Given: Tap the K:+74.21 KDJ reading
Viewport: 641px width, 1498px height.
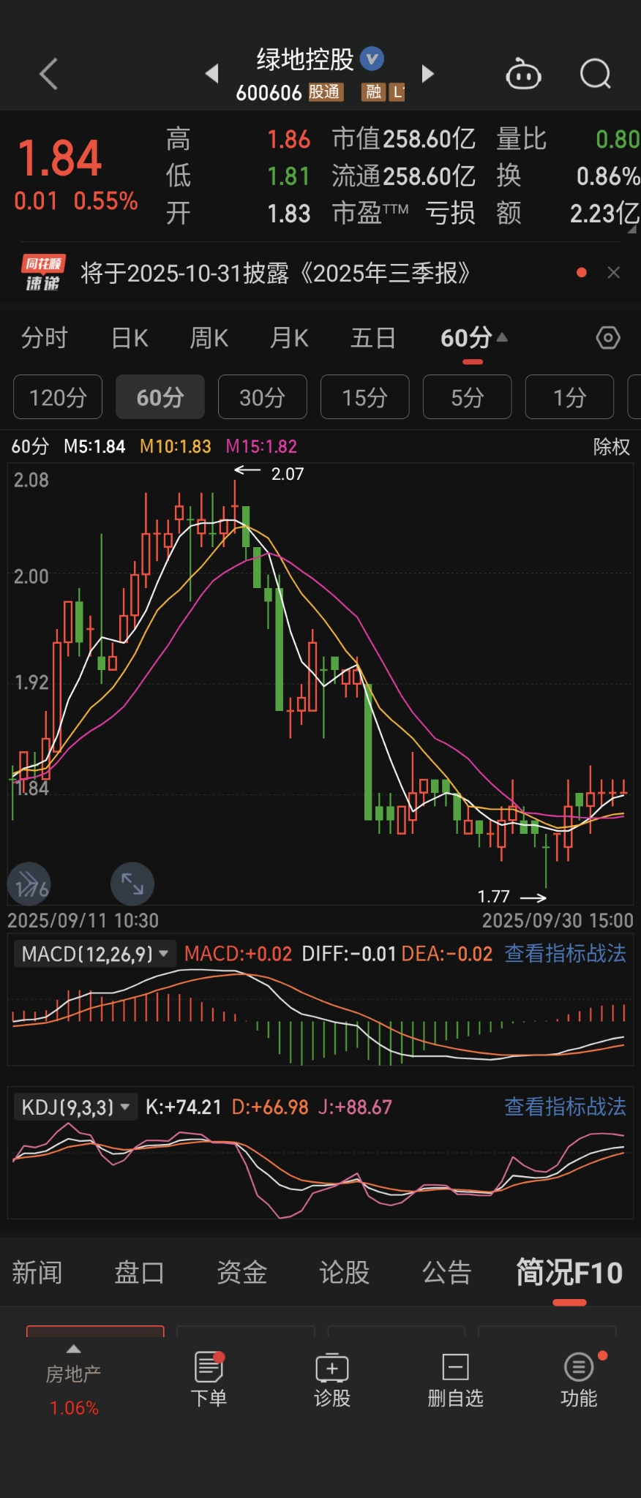Looking at the screenshot, I should (x=184, y=1107).
